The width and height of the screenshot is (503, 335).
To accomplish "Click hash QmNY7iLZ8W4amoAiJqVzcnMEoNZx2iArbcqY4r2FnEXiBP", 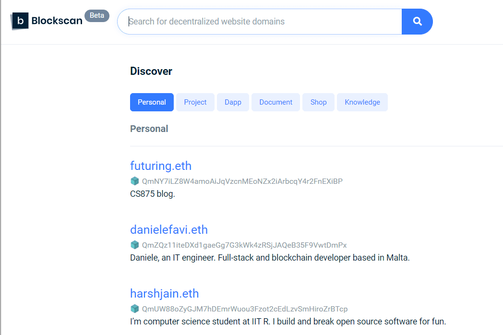I will (x=242, y=181).
